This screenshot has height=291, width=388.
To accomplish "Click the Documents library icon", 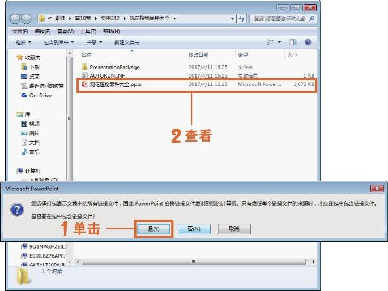I will coord(24,143).
